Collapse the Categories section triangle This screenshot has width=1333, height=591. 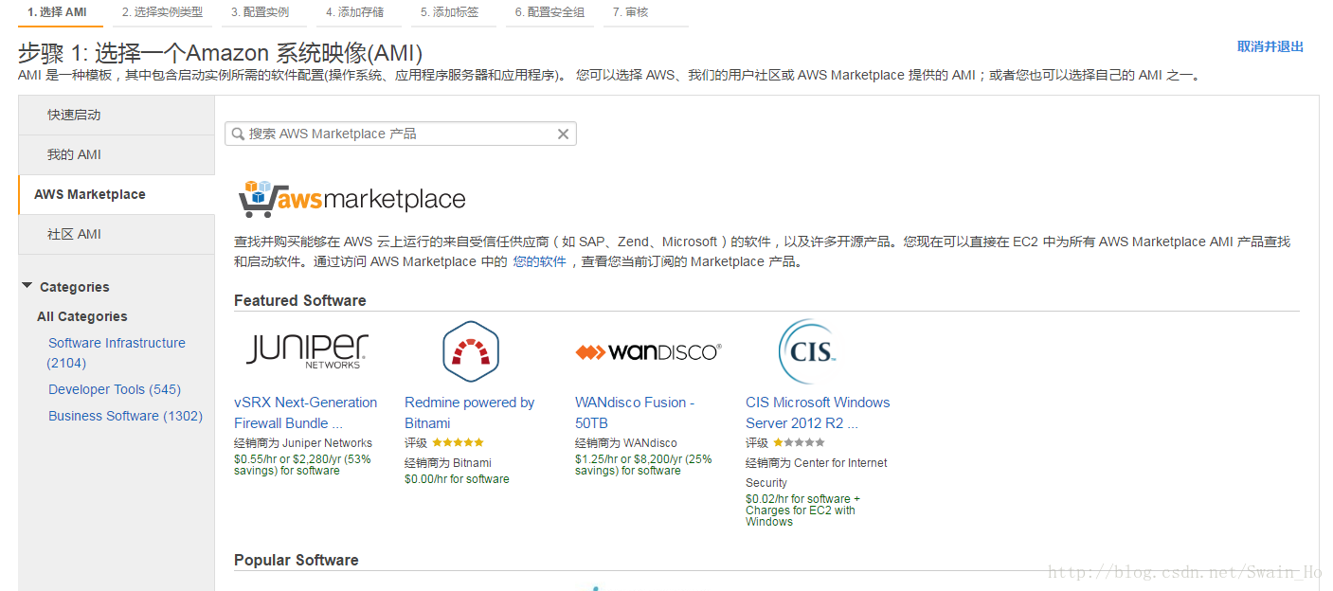27,286
